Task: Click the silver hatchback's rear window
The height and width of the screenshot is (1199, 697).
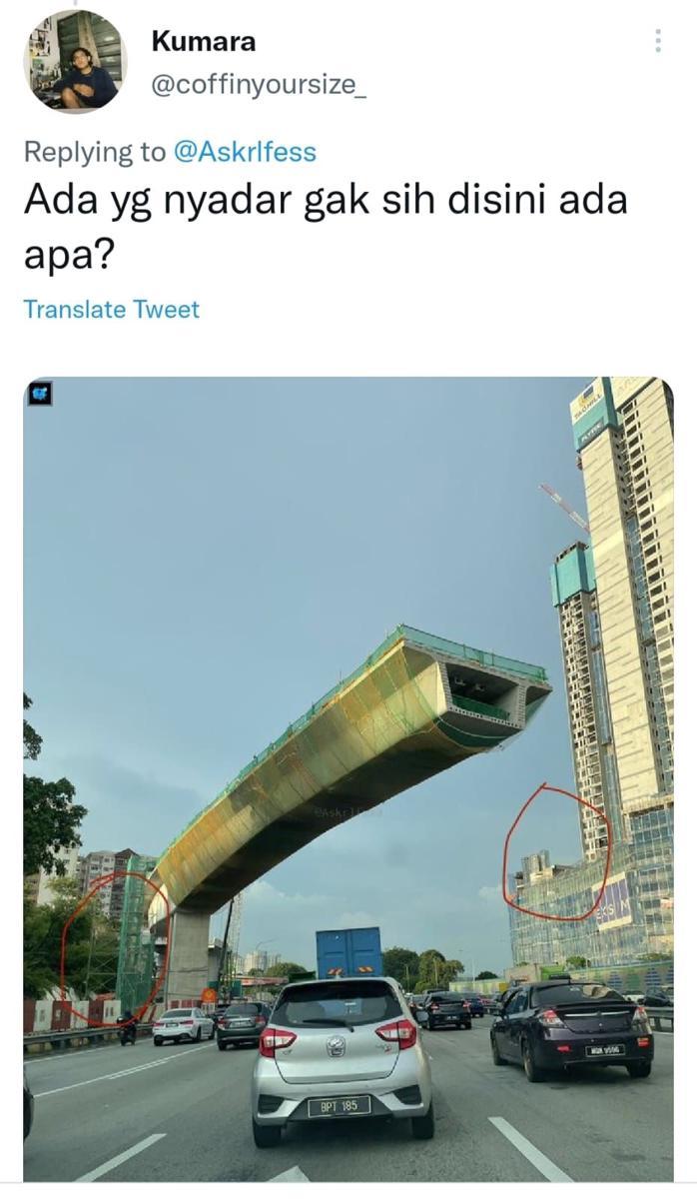Action: click(x=341, y=1002)
